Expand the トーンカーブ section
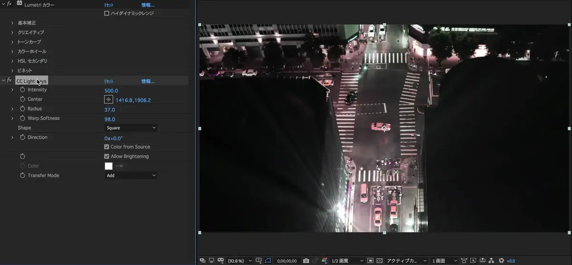572x265 pixels. (12, 42)
